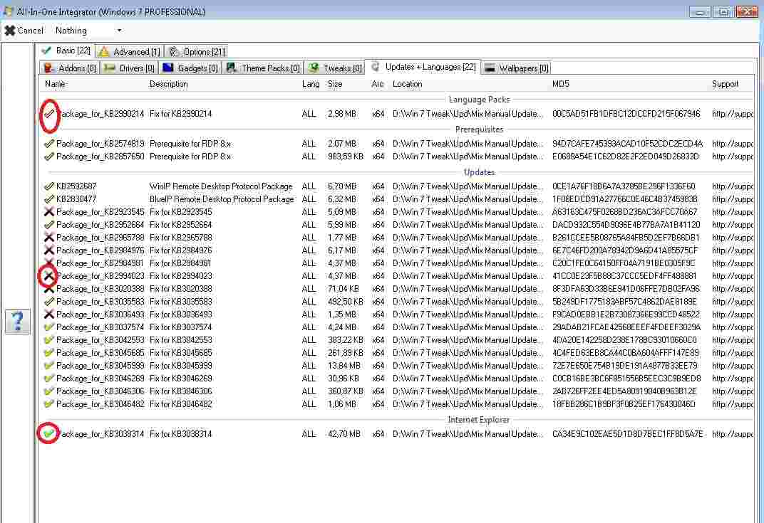Click the Lang column header
Viewport: 764px width, 523px height.
pos(311,84)
